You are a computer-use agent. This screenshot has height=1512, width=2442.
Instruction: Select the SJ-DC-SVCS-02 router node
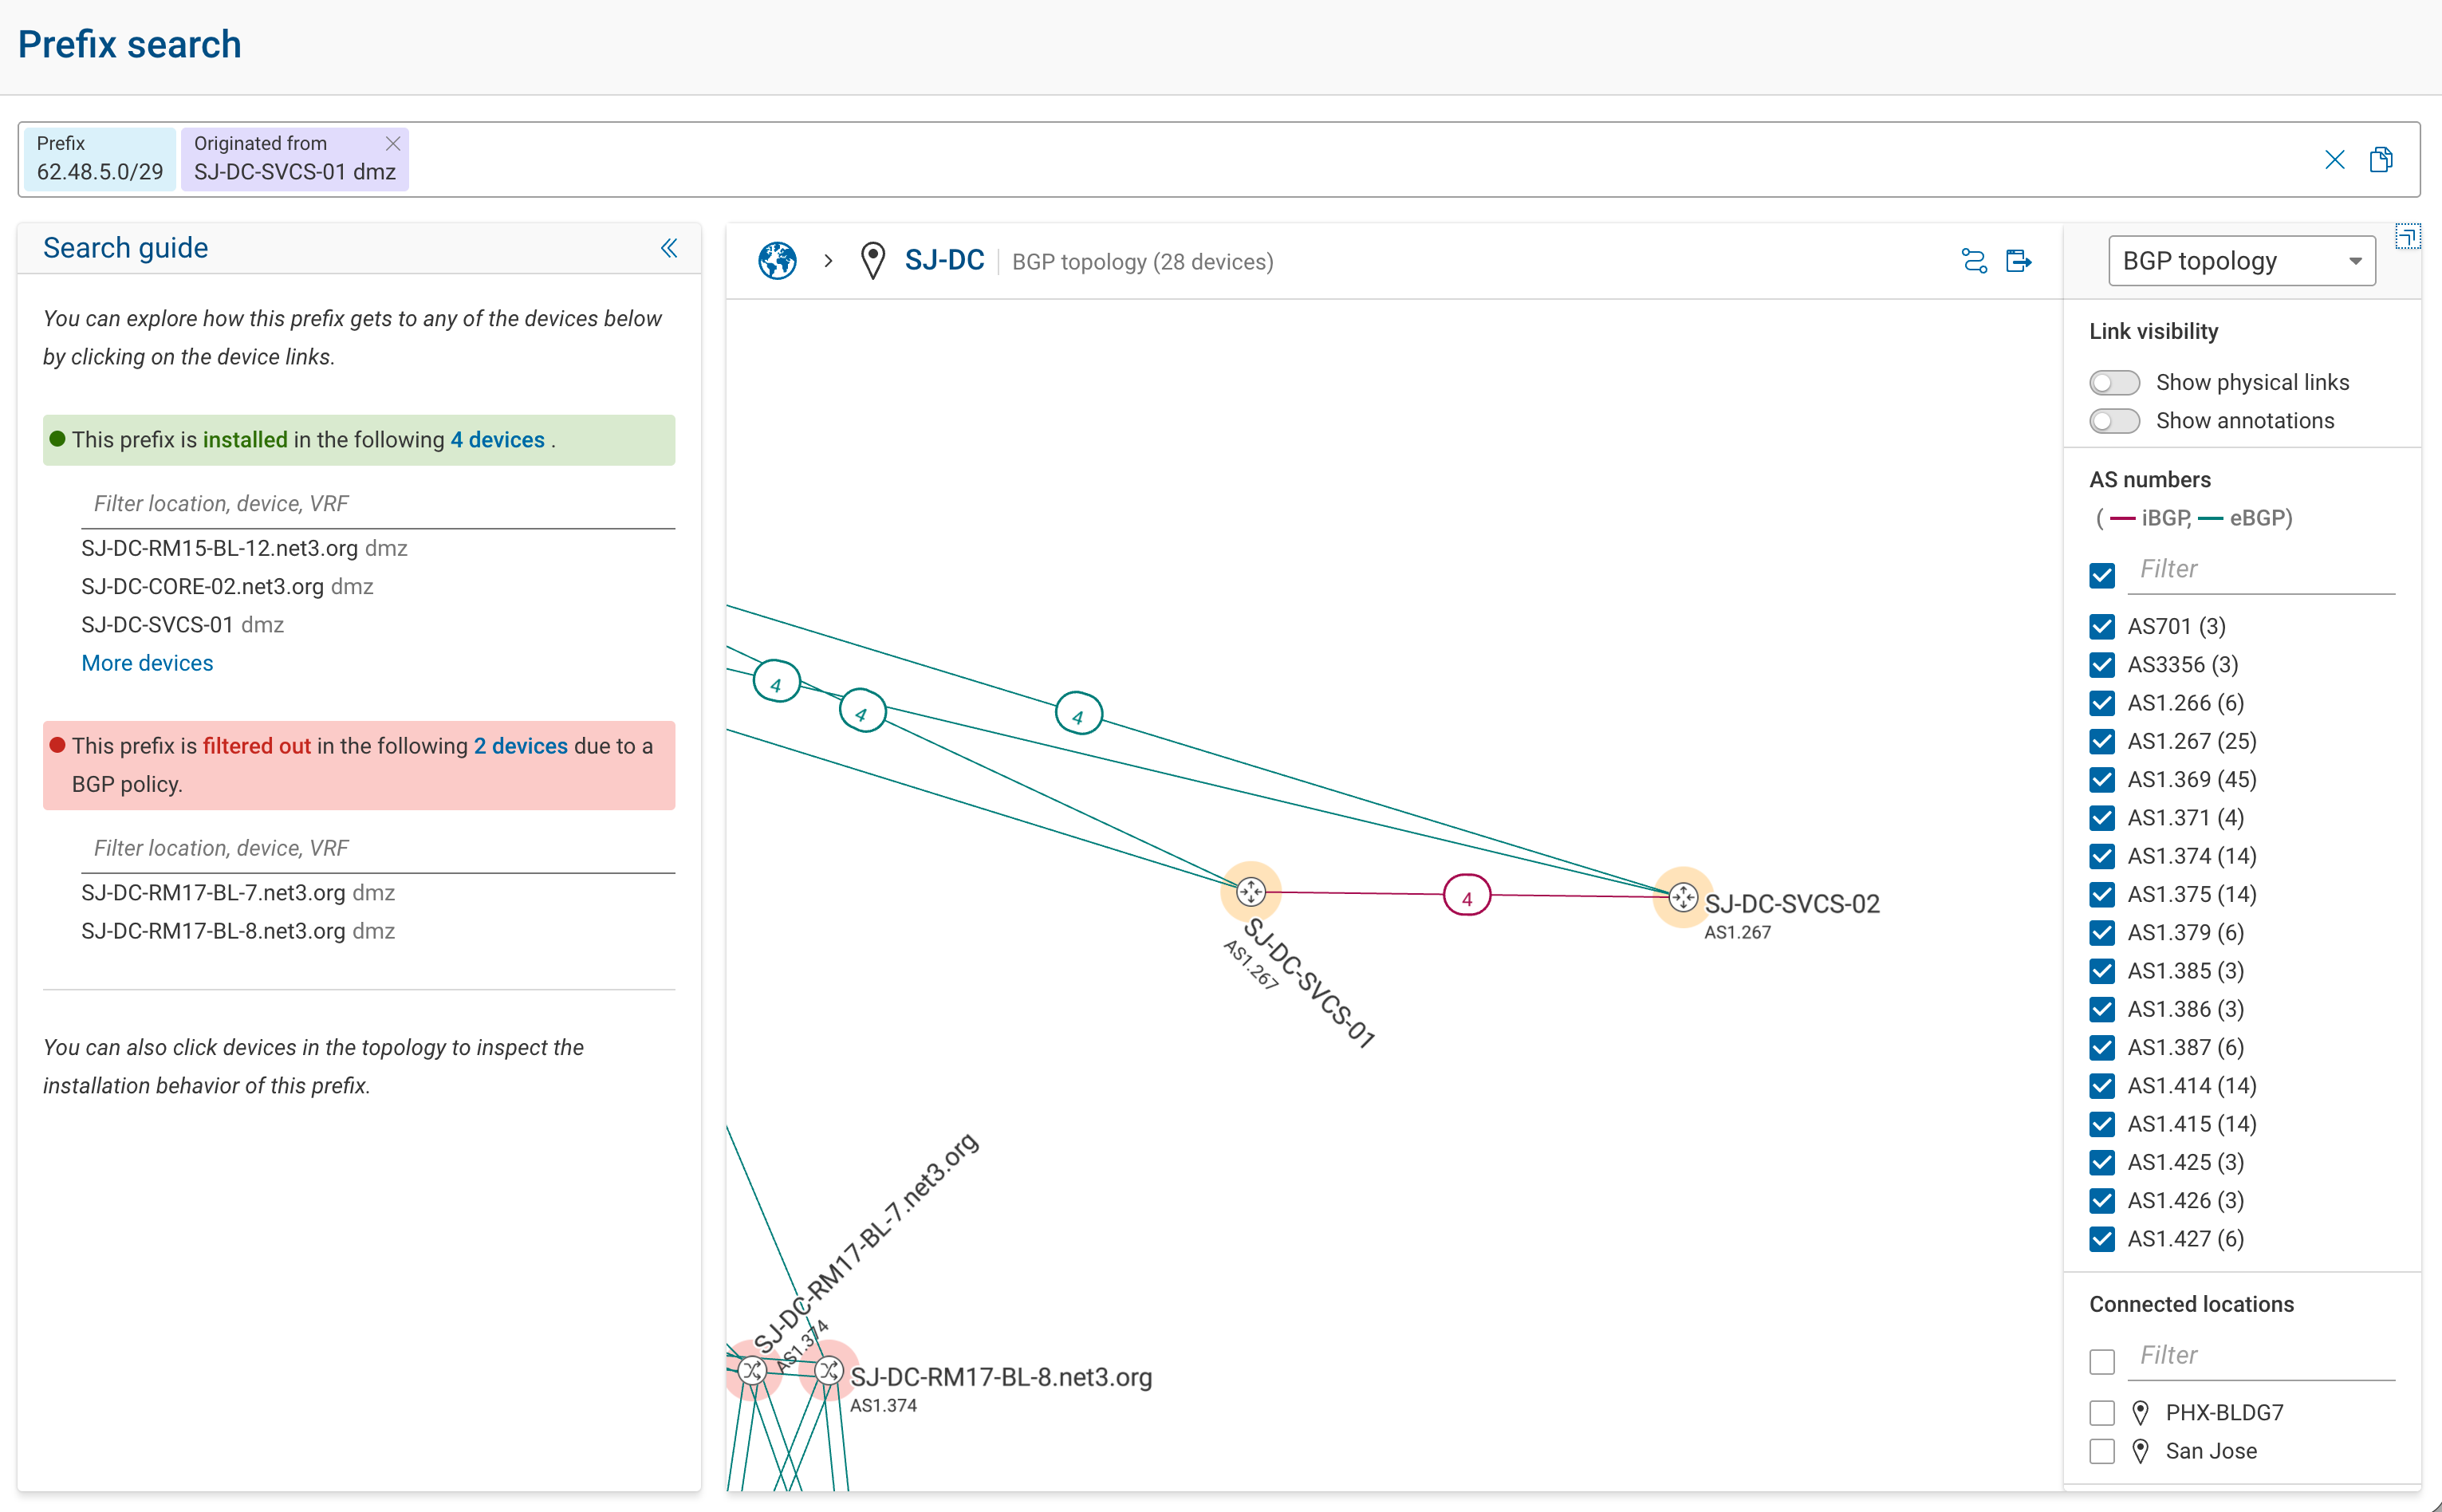pos(1684,897)
